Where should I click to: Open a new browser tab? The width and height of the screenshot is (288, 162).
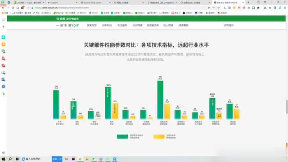tap(248, 2)
